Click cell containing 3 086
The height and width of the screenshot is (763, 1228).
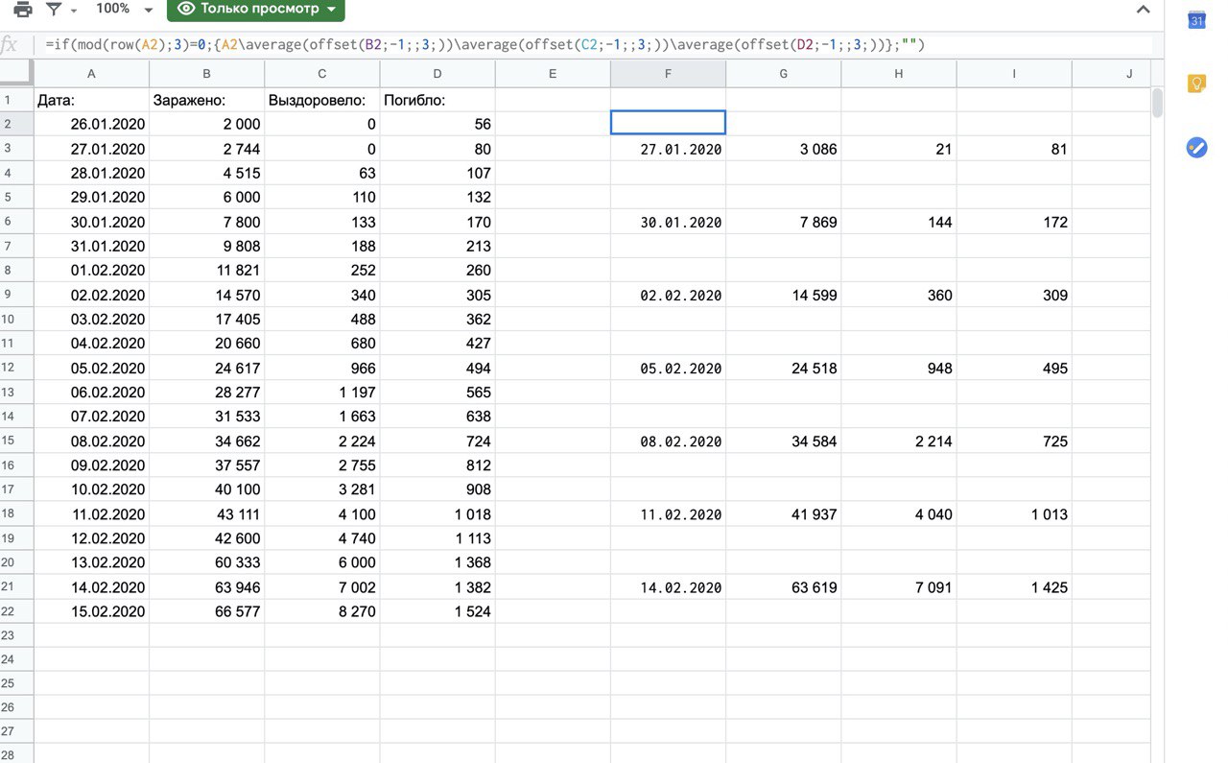[784, 149]
